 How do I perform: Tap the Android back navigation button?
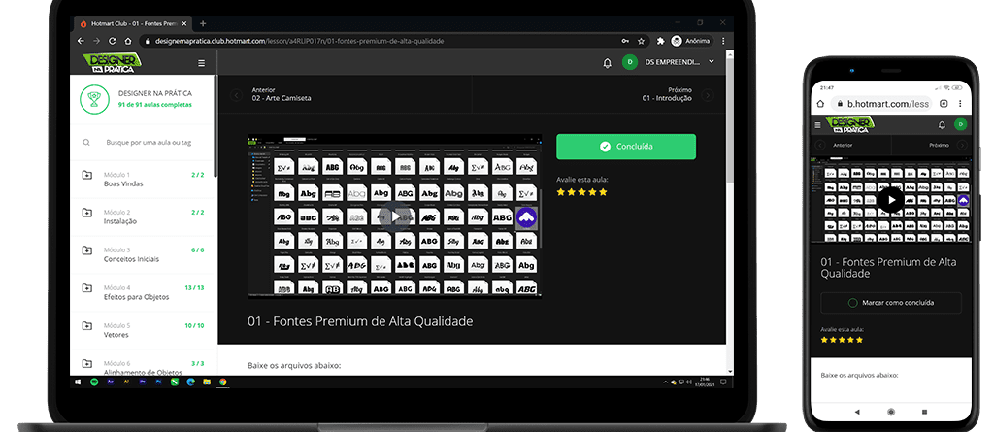857,412
